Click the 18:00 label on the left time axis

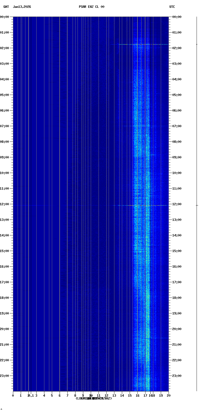tap(4, 298)
